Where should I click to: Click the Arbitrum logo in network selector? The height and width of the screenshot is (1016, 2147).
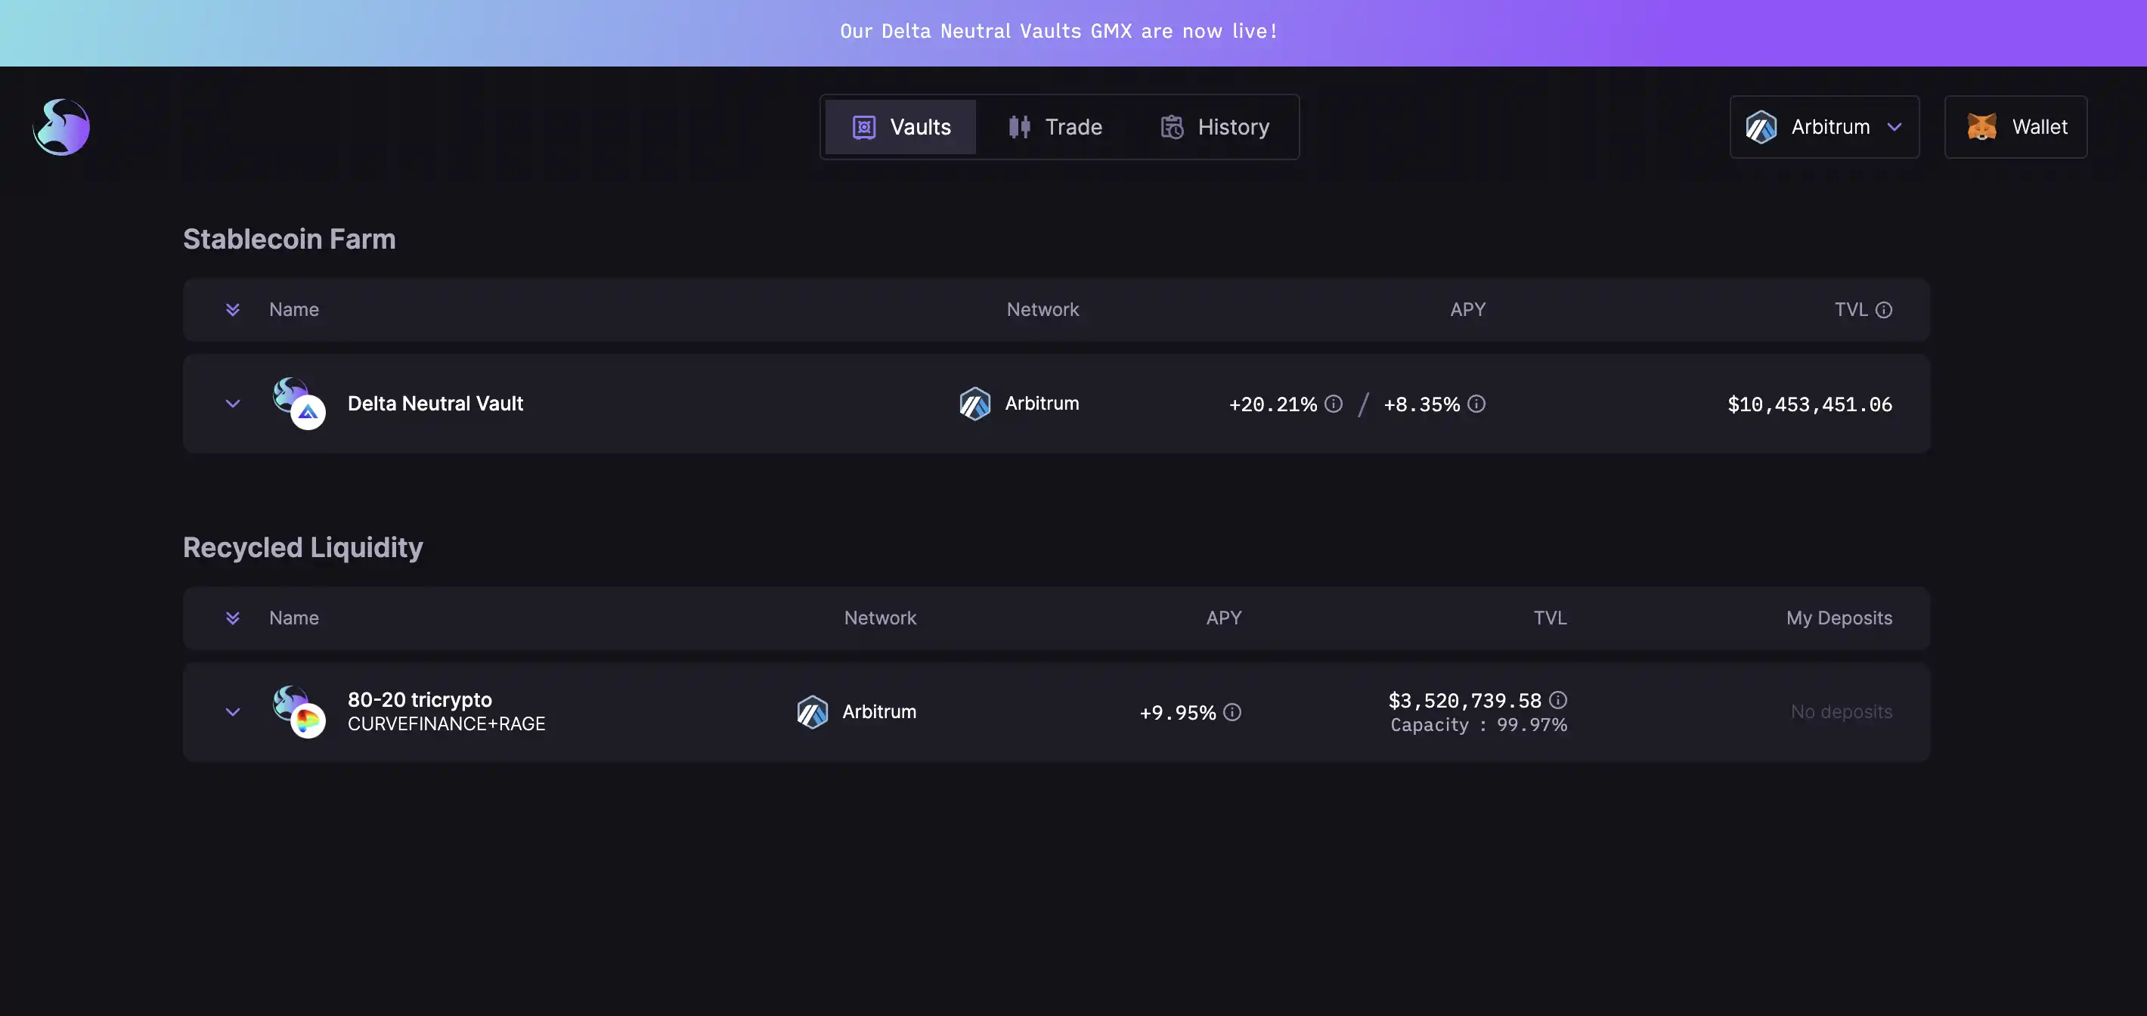1761,127
